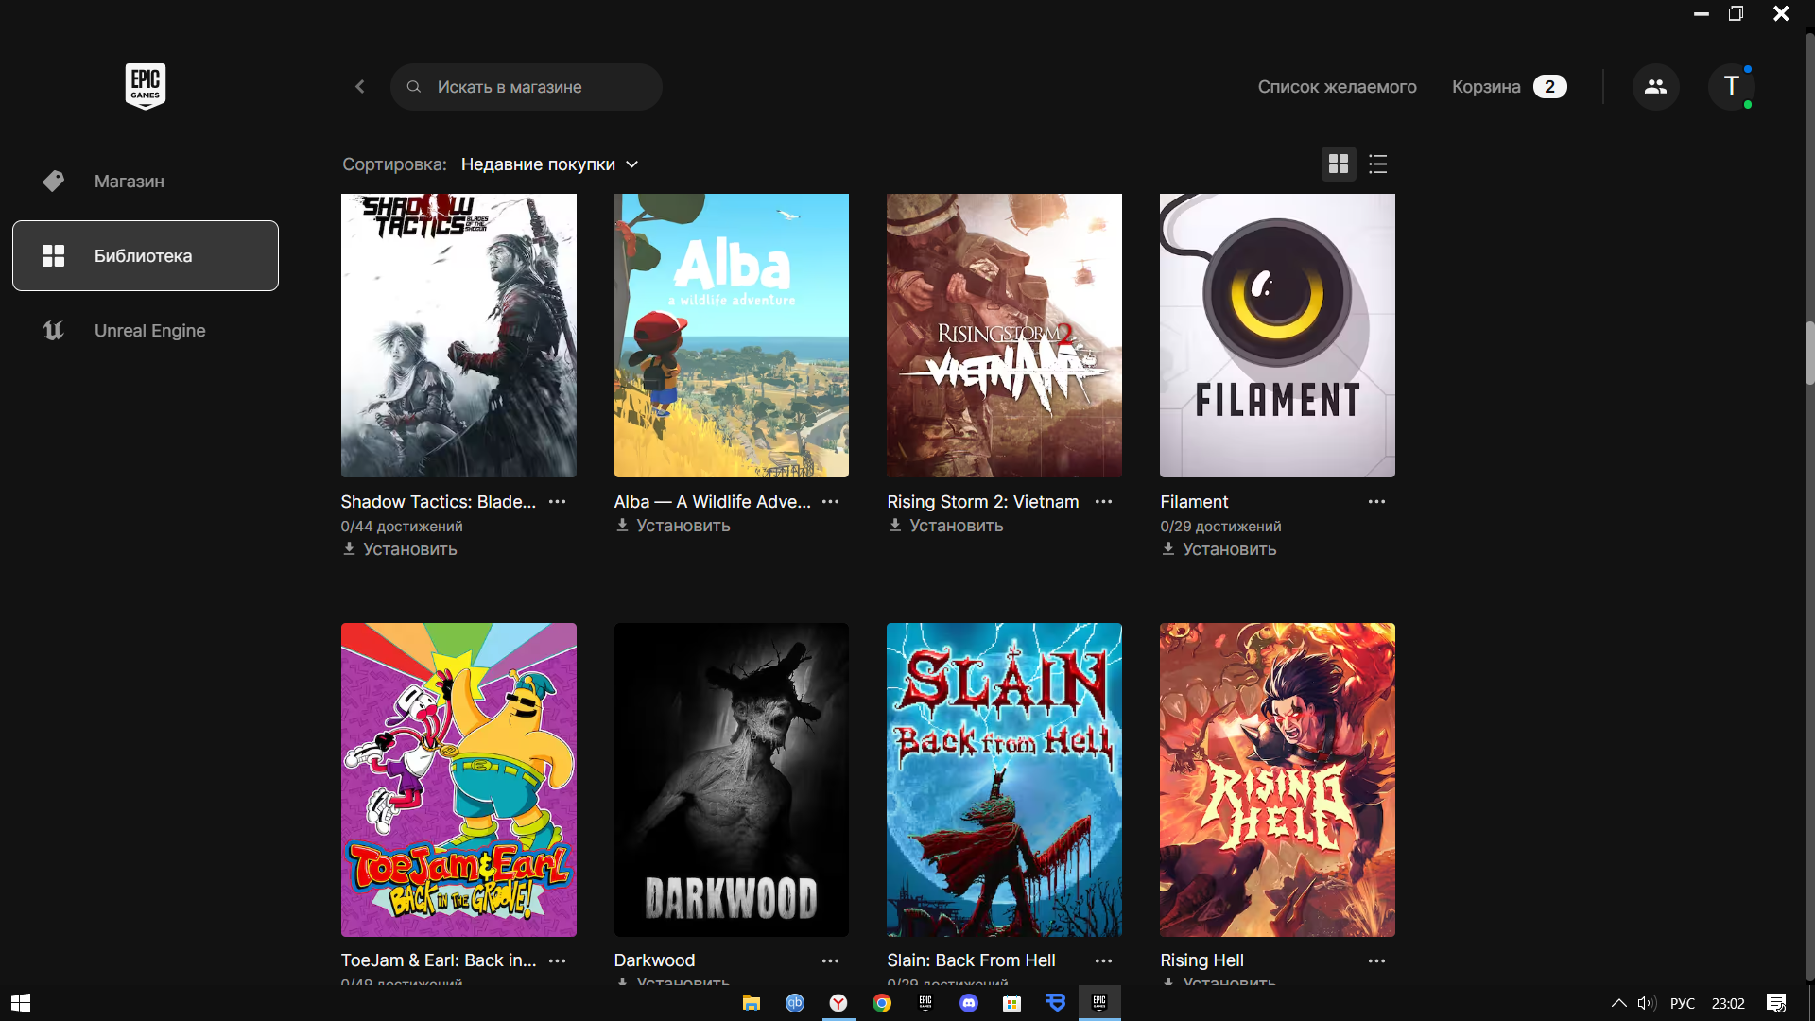Click the Shadow Tactics: Blade... title
Image resolution: width=1815 pixels, height=1021 pixels.
[x=438, y=502]
